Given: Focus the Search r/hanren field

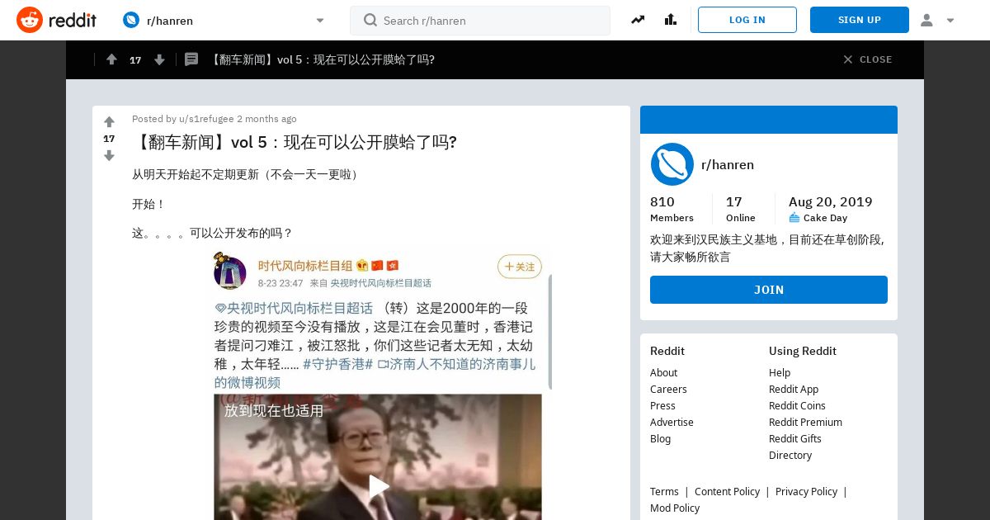Looking at the screenshot, I should click(480, 21).
